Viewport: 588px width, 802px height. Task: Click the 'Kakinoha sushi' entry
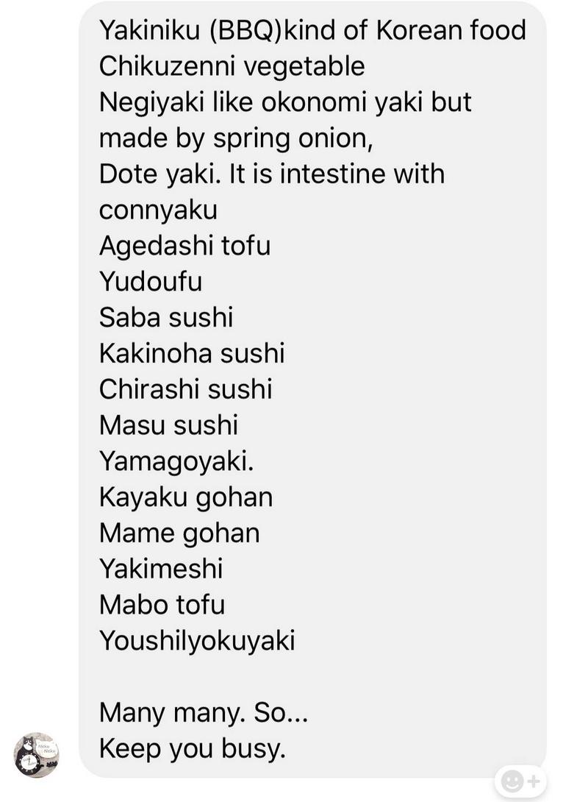tap(192, 353)
